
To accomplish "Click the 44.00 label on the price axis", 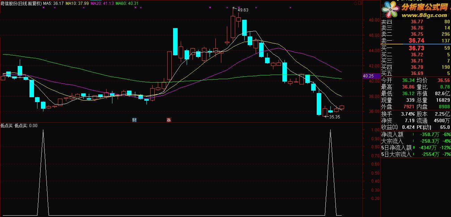I will (x=374, y=51).
